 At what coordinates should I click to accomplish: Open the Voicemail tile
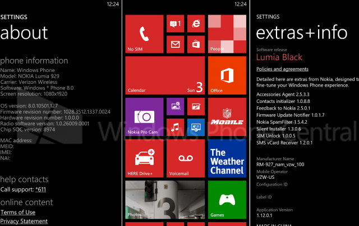coord(186,159)
